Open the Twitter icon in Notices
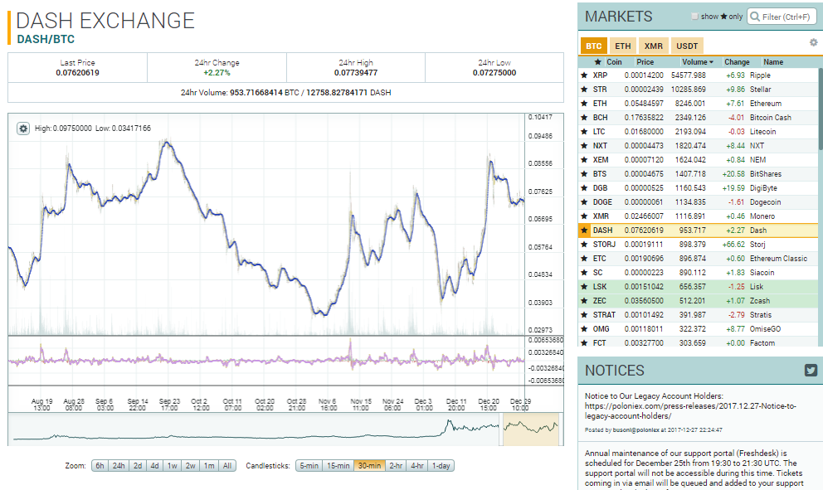The width and height of the screenshot is (823, 490). coord(811,371)
